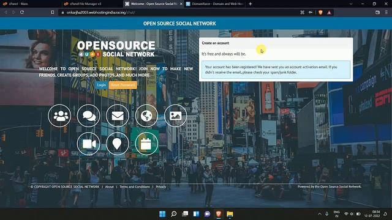The width and height of the screenshot is (392, 220).
Task: Click the location pin circle icon
Action: 118,144
